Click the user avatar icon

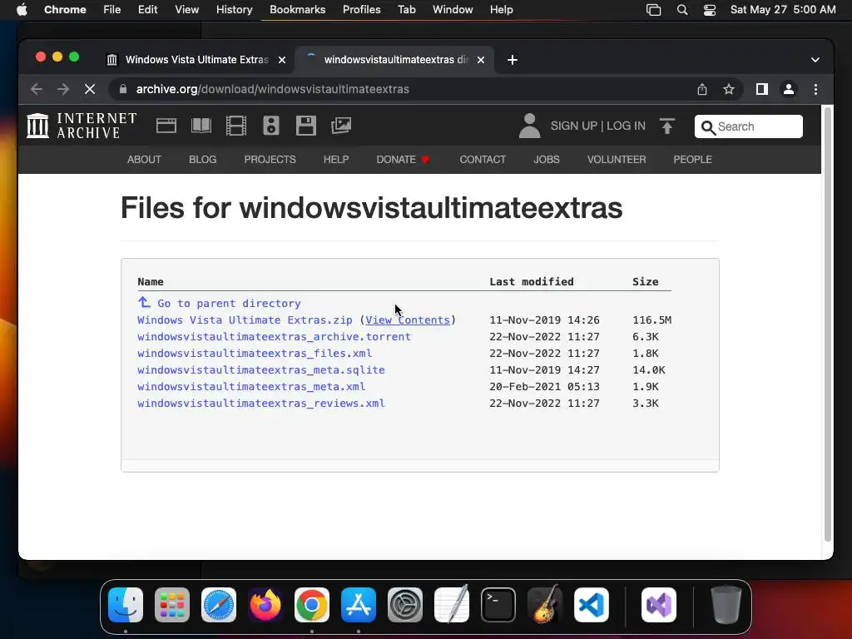tap(529, 126)
